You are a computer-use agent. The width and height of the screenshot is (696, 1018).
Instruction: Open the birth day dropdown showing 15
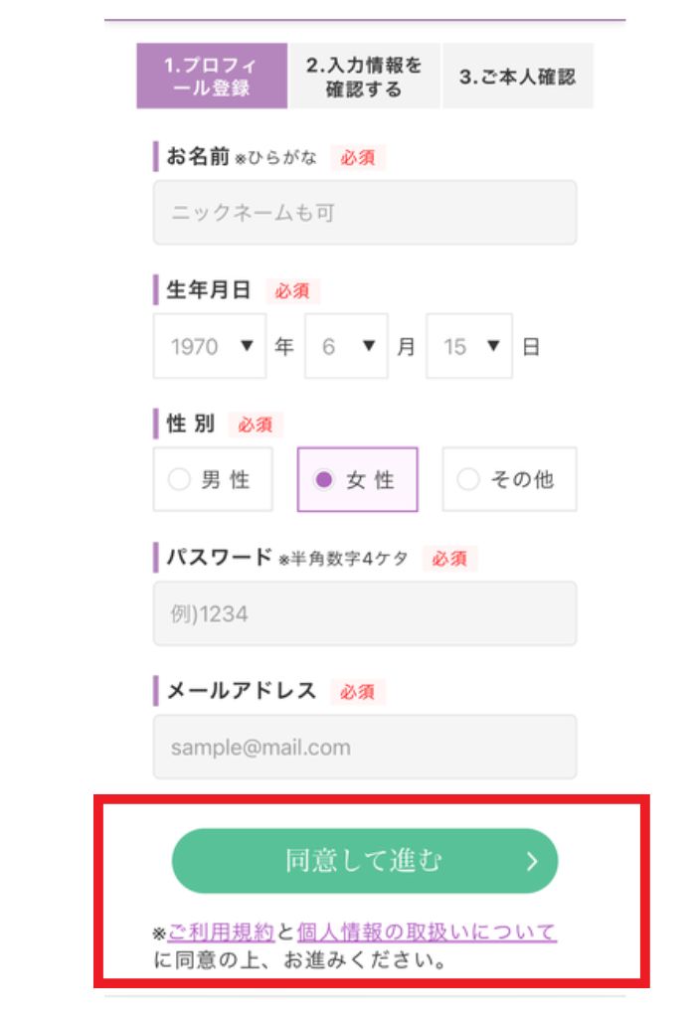coord(469,347)
